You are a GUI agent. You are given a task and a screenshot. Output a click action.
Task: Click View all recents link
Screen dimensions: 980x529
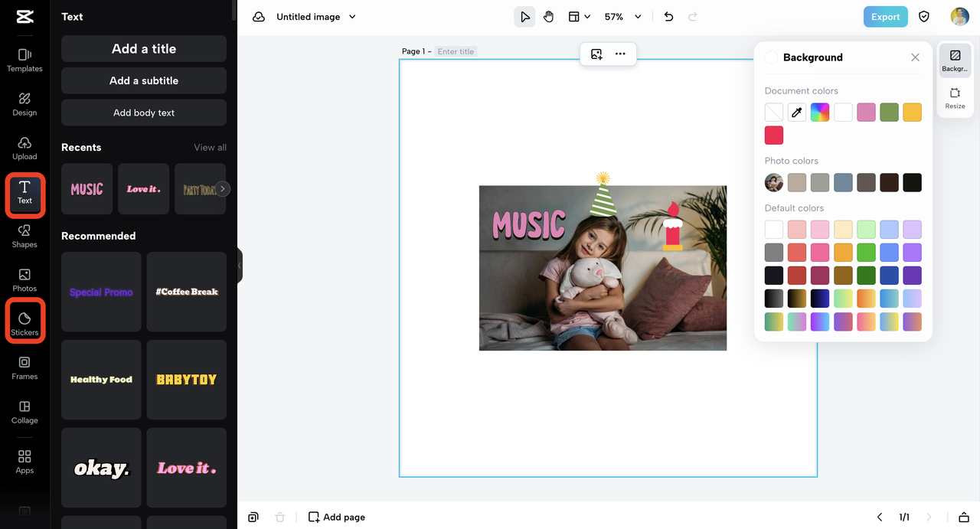pos(210,148)
